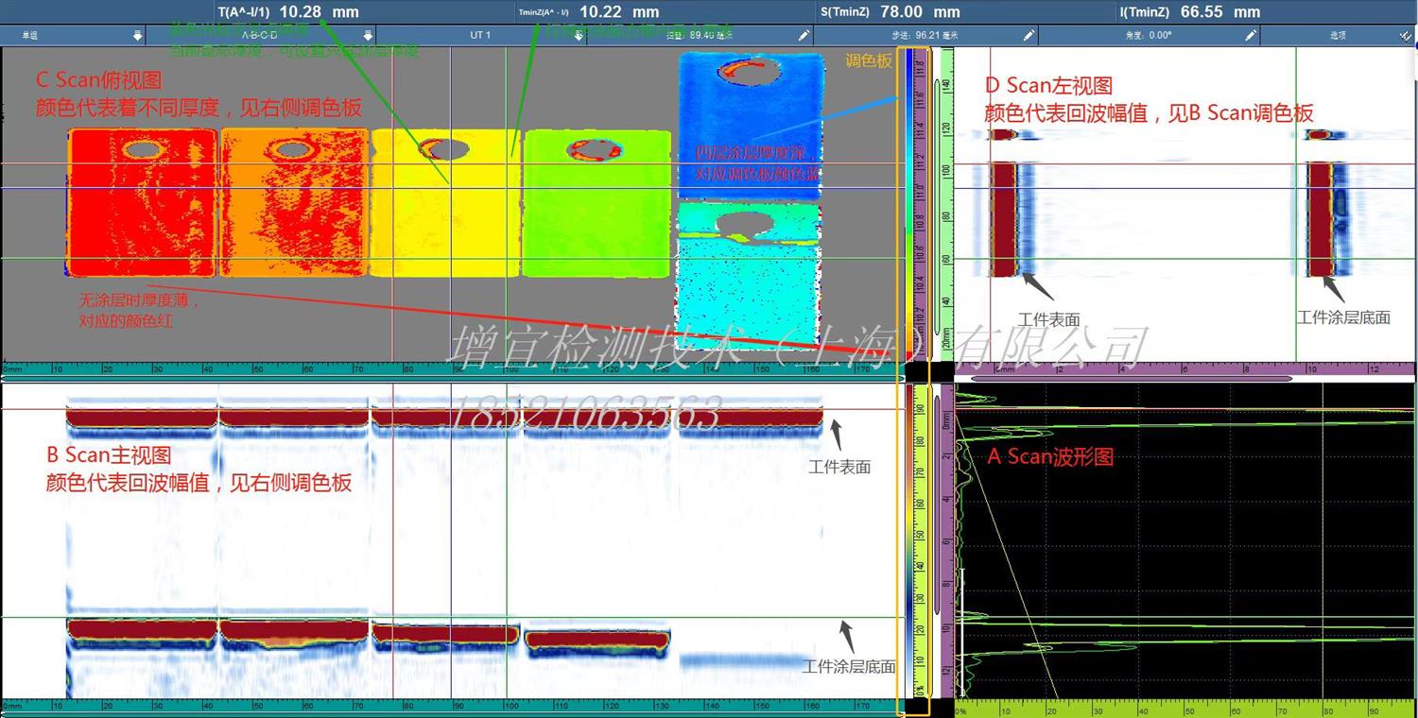The width and height of the screenshot is (1418, 718).
Task: Open the 单组 layout dropdown arrow
Action: coord(138,35)
